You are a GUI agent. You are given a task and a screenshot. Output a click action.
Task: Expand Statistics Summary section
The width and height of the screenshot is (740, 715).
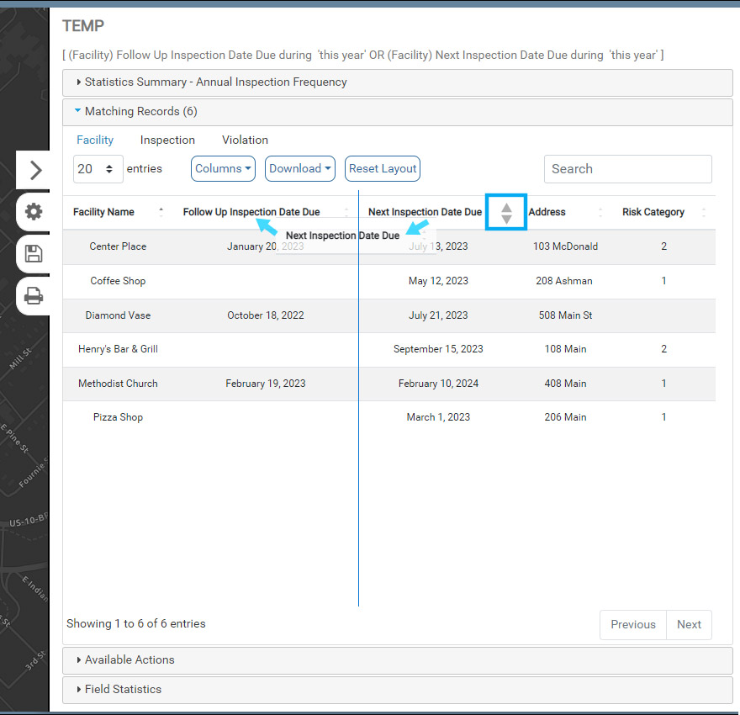coord(215,82)
